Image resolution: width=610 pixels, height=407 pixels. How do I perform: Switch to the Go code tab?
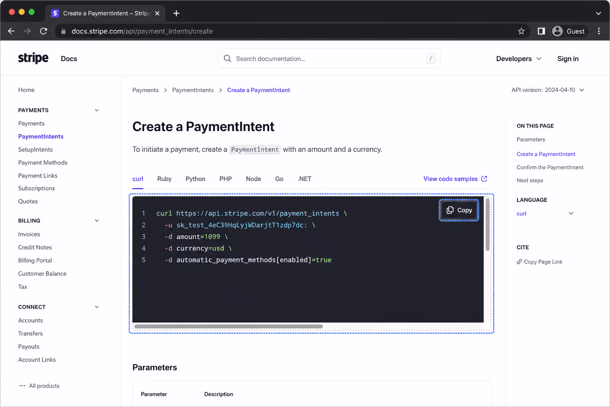point(279,179)
